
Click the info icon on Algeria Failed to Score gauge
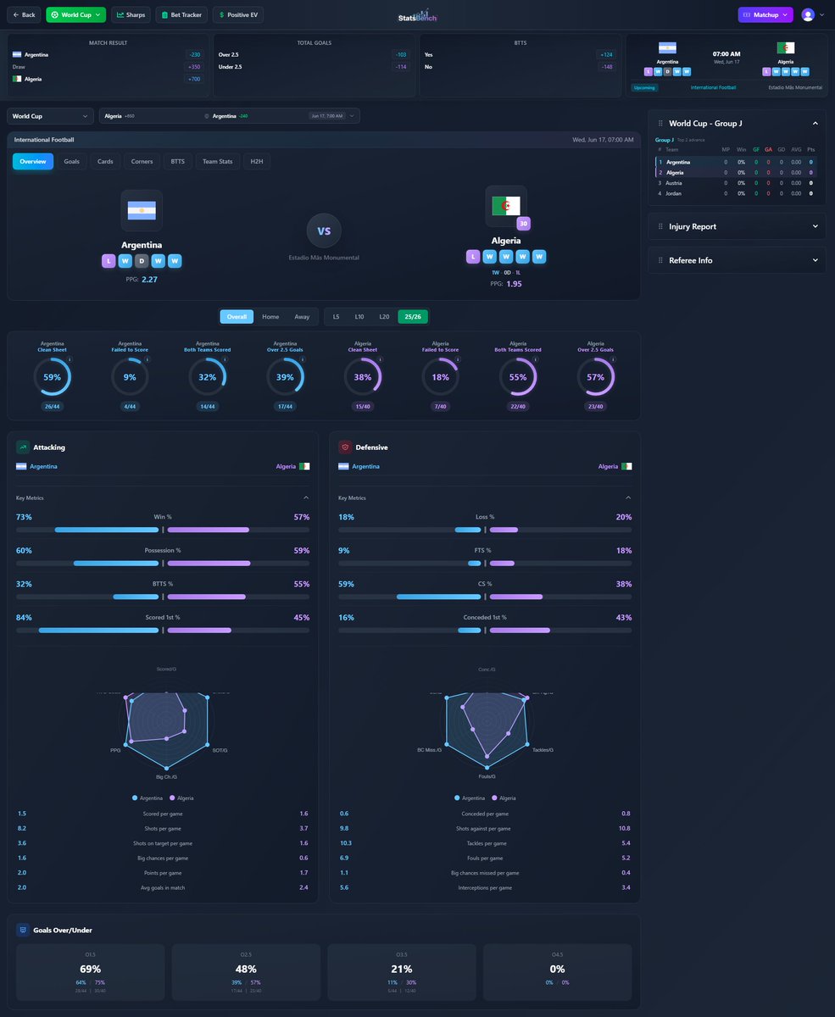(x=459, y=359)
